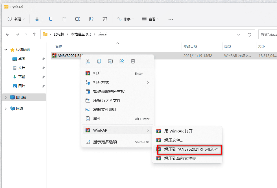The width and height of the screenshot is (277, 188).
Task: Click the search box for xiazai
Action: pos(268,35)
